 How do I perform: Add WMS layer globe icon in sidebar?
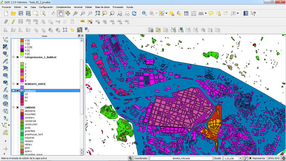point(5,96)
